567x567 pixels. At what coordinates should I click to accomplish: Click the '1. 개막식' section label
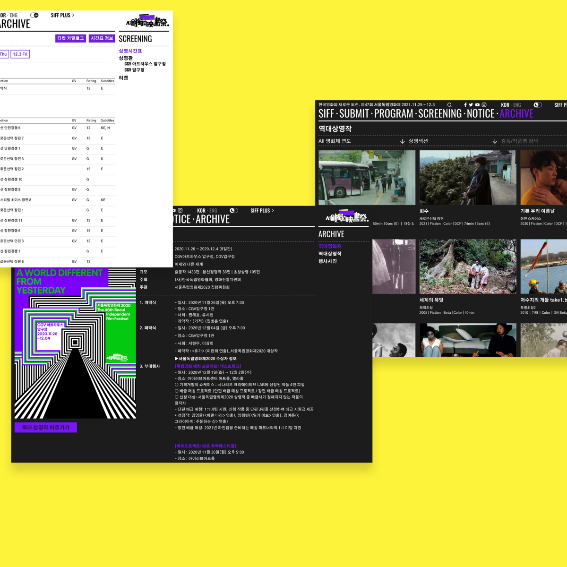148,302
